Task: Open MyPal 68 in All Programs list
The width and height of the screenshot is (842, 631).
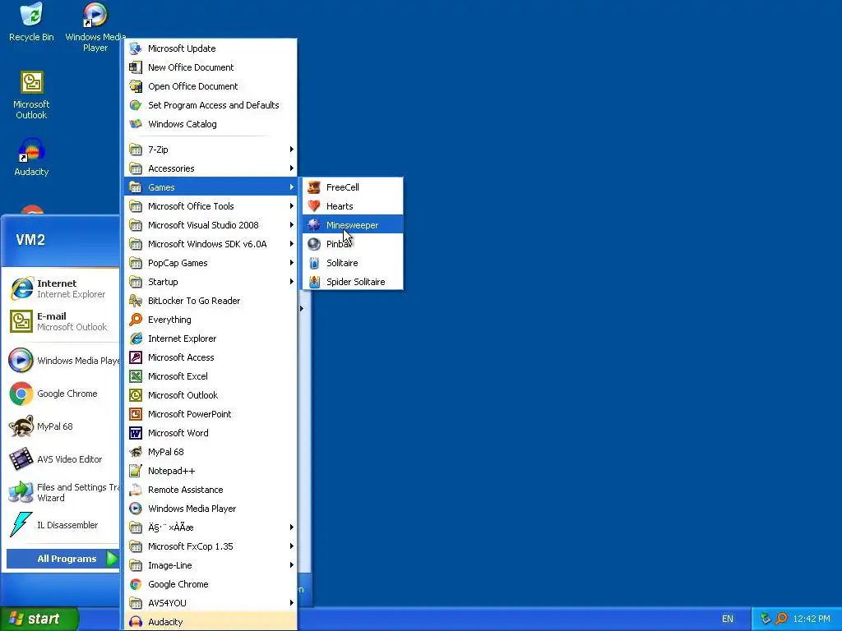Action: click(210, 452)
